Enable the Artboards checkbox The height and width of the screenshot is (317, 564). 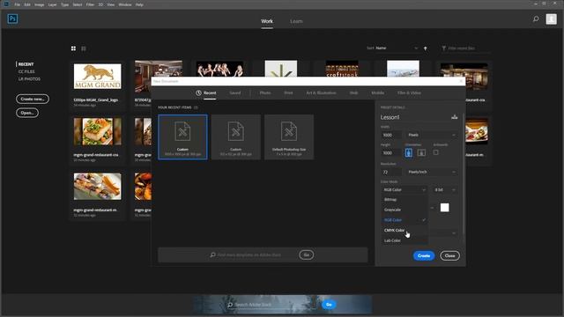436,152
